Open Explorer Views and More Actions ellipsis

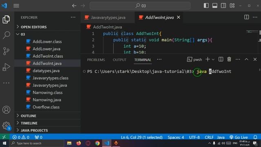pos(73,17)
